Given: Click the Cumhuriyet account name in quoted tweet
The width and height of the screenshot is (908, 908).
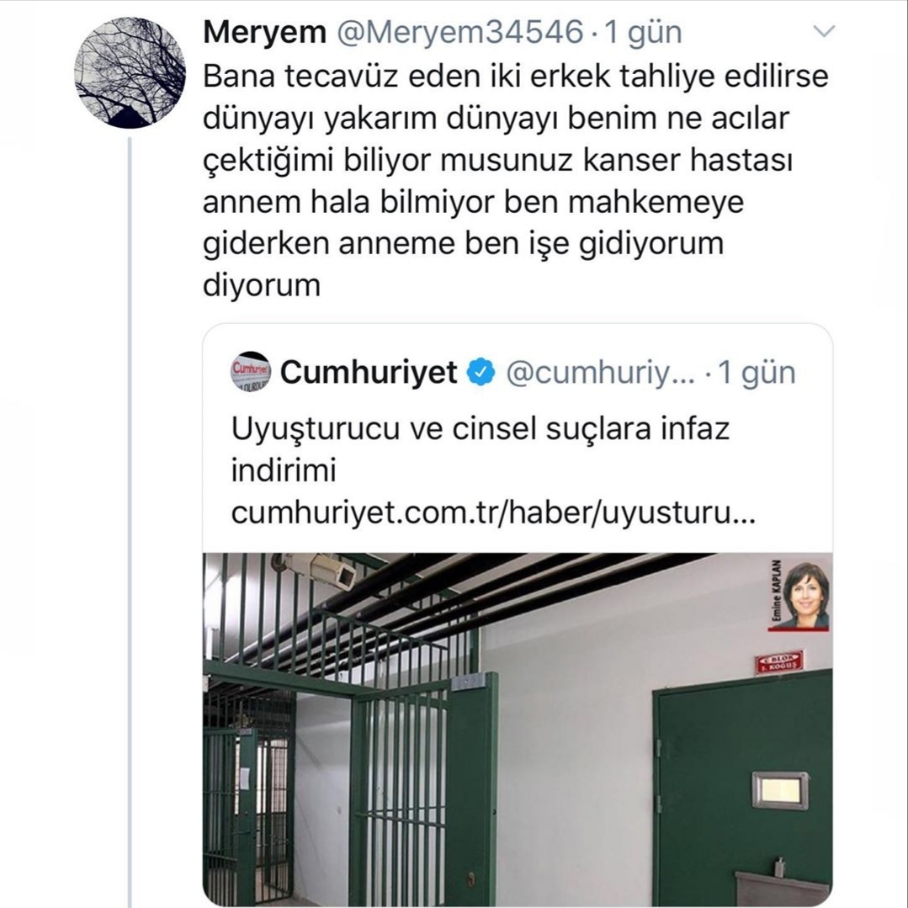Looking at the screenshot, I should [x=369, y=372].
